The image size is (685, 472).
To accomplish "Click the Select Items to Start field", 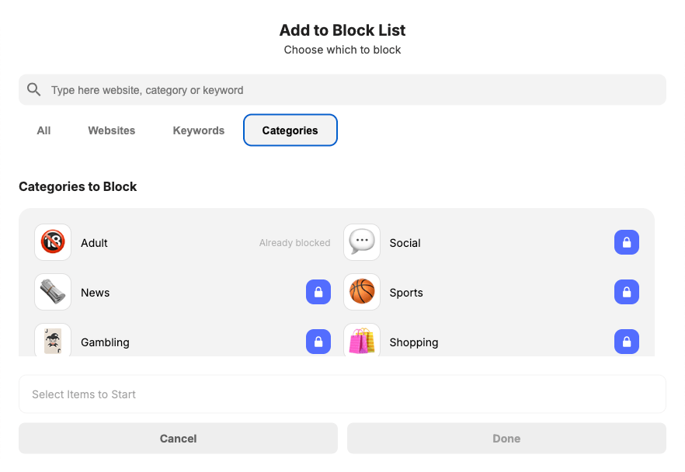I will (342, 394).
